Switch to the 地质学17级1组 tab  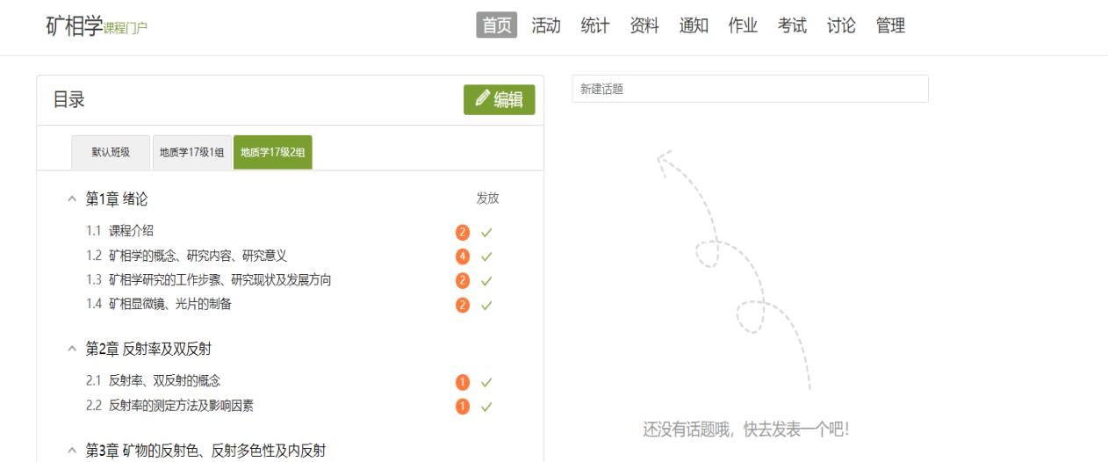coord(191,152)
